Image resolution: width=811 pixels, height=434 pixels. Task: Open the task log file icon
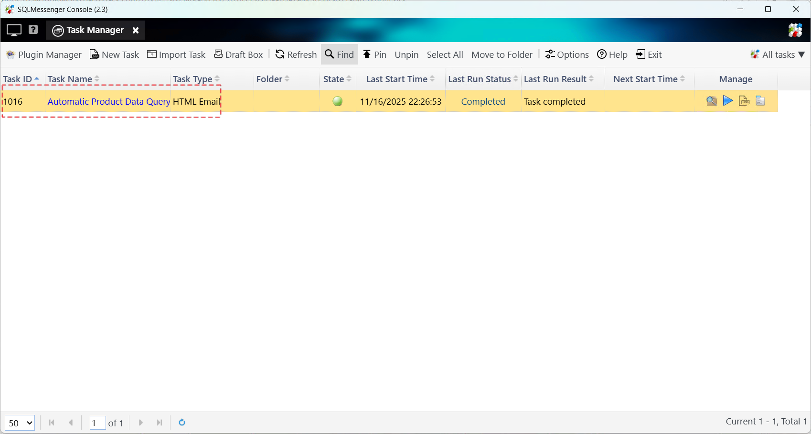click(x=744, y=101)
